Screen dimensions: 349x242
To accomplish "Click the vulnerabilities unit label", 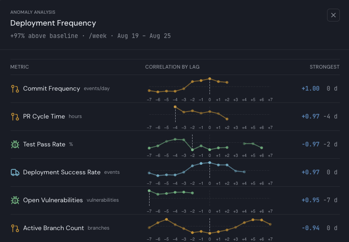I will [x=102, y=200].
